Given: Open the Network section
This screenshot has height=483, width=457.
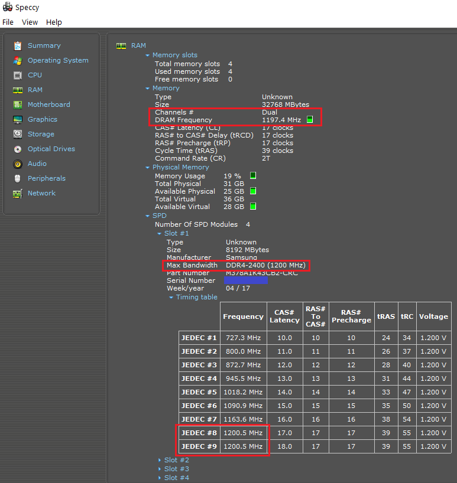Looking at the screenshot, I should pos(41,194).
